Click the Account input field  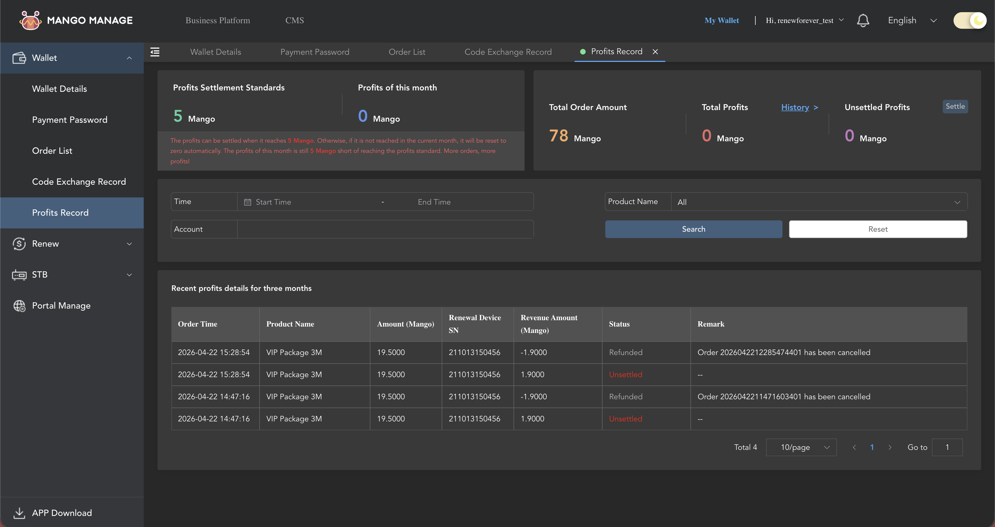tap(385, 229)
